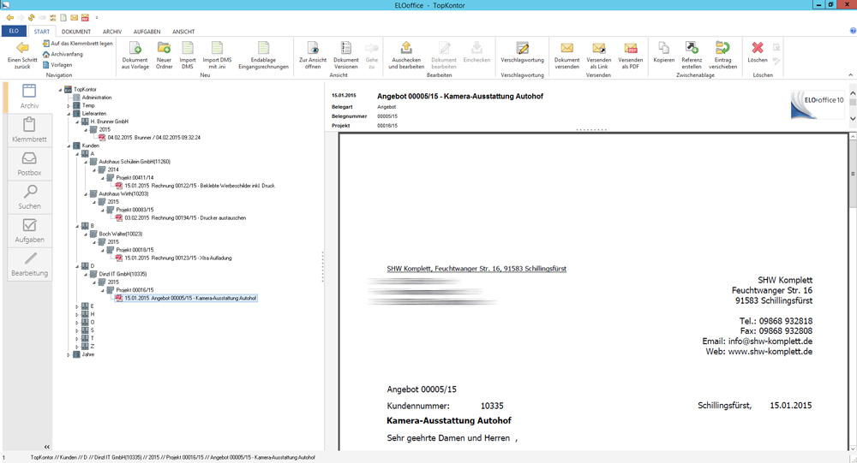Click the help icon in ribbon corner
Image resolution: width=857 pixels, height=463 pixels.
coord(854,31)
